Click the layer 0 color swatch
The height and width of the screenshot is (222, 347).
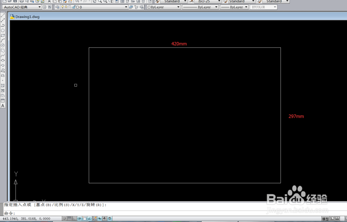77,7
